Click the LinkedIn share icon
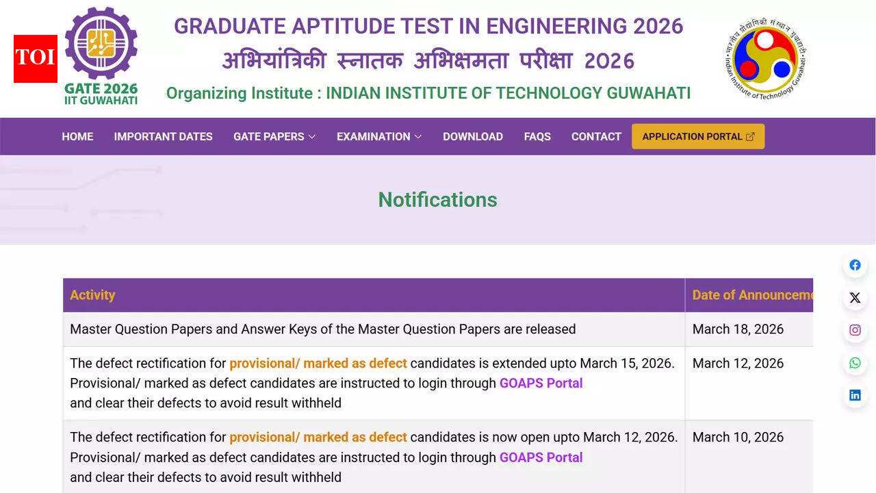The image size is (876, 493). pyautogui.click(x=855, y=394)
